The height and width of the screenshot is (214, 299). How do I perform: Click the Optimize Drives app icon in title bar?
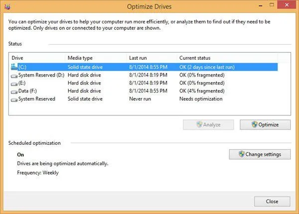[x=7, y=7]
